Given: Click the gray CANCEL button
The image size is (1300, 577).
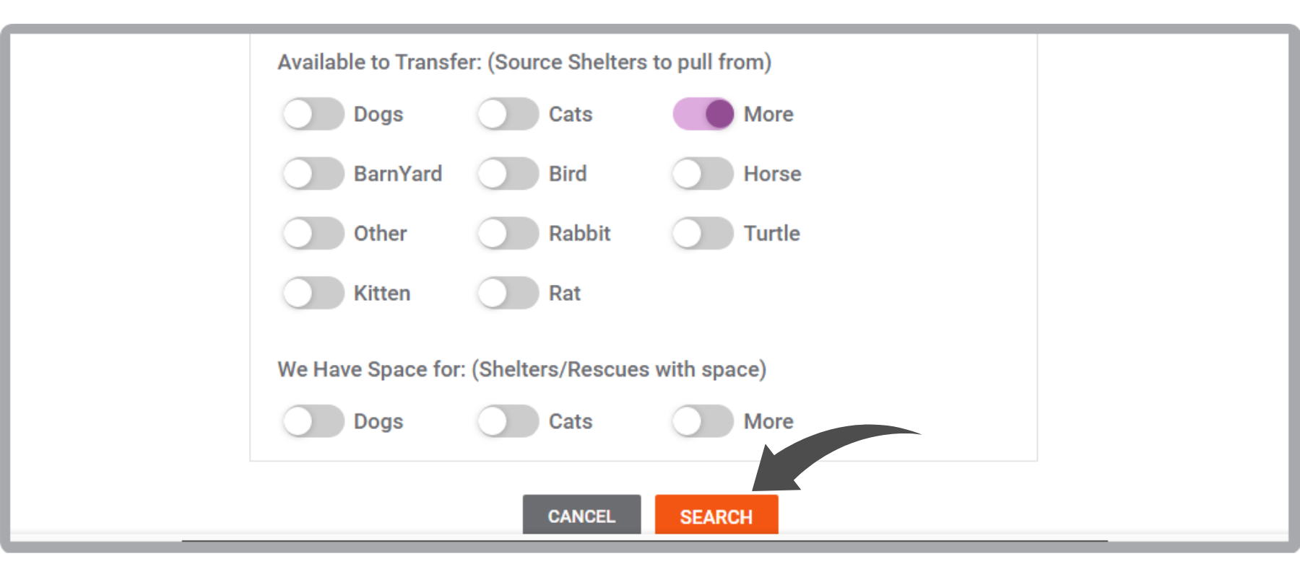Looking at the screenshot, I should click(x=581, y=515).
